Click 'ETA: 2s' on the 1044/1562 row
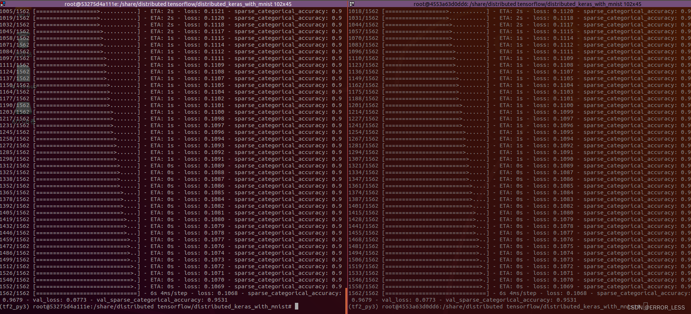Screen dimensions: 691x314 pos(511,25)
